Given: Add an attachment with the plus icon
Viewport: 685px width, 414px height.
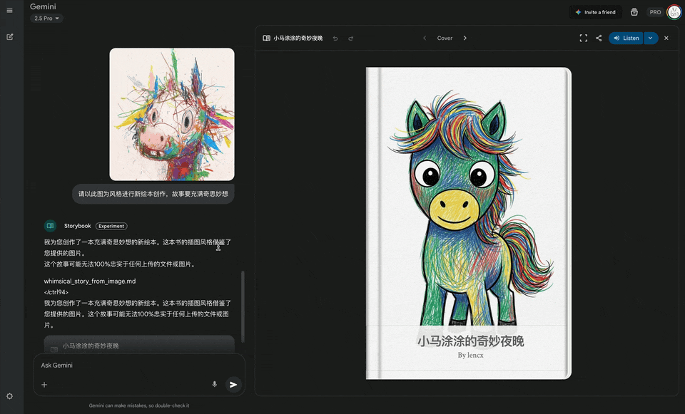Looking at the screenshot, I should point(44,384).
